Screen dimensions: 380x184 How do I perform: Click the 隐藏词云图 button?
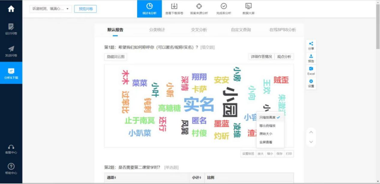pyautogui.click(x=115, y=57)
